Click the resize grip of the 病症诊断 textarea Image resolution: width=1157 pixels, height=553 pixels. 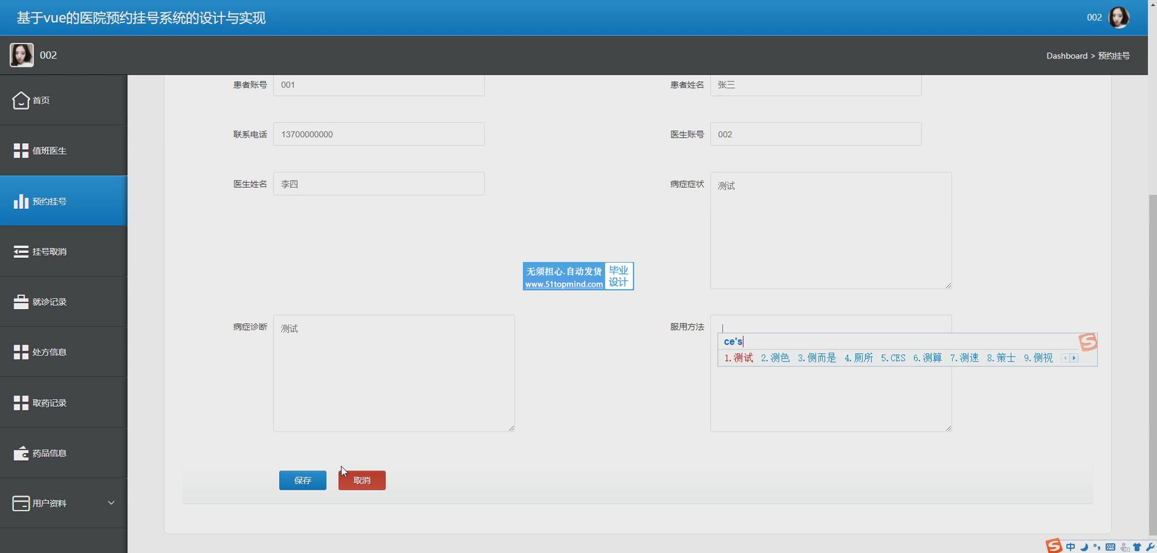coord(511,427)
